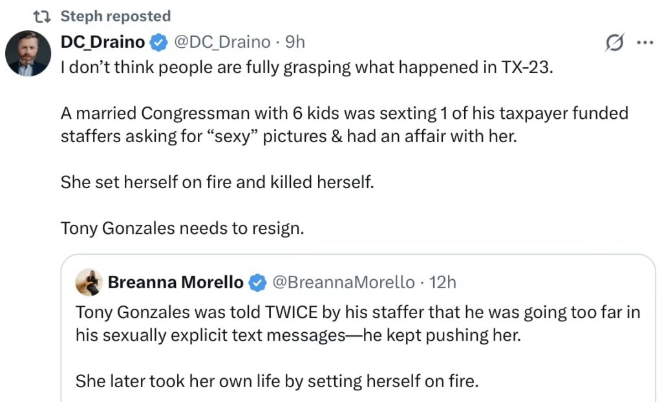Click quoted line 'She later took her own life'
This screenshot has height=402, width=662.
(277, 381)
